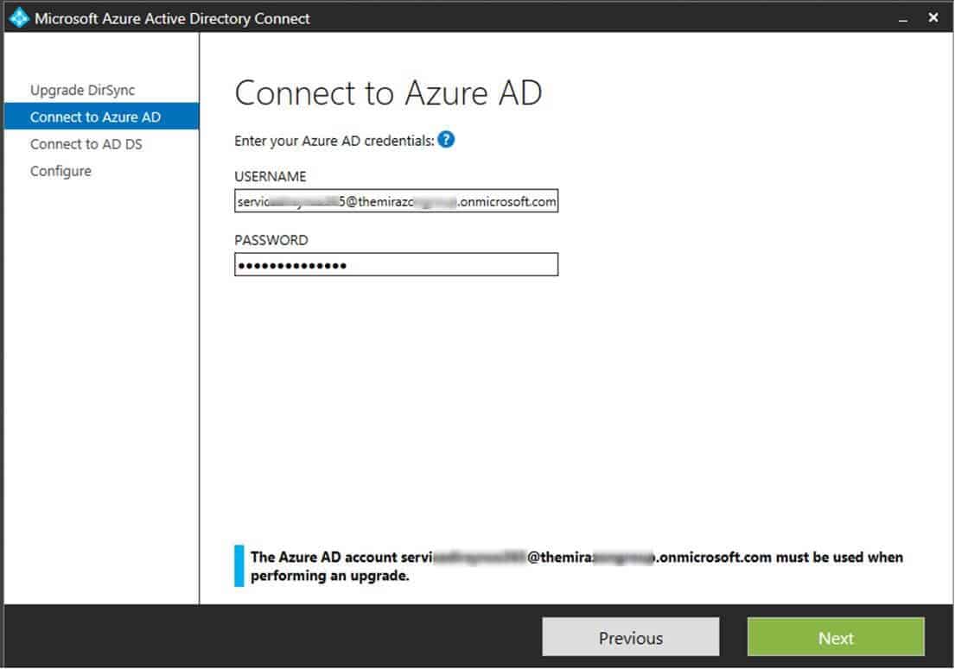Click the upgrade account notice message
This screenshot has width=955, height=669.
point(576,565)
